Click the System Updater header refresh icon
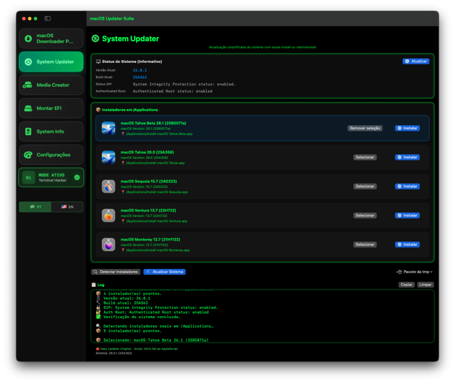The image size is (455, 383). [95, 38]
